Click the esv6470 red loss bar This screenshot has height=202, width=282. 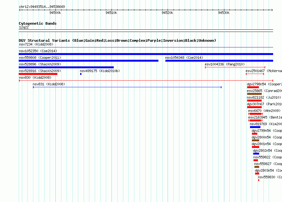pyautogui.click(x=255, y=114)
